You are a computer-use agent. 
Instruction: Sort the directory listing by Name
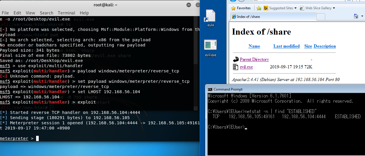pyautogui.click(x=254, y=46)
